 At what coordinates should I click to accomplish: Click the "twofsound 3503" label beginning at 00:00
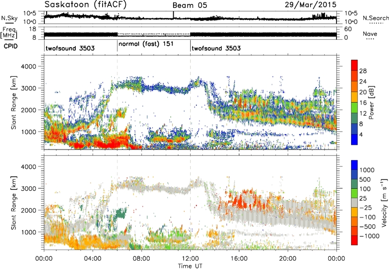point(70,48)
